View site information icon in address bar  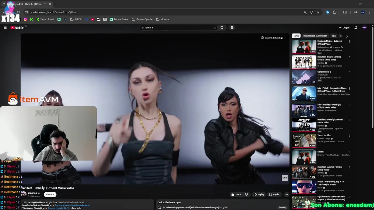[x=27, y=12]
